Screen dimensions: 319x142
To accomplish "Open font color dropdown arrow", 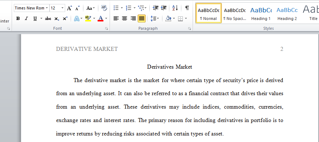I will [106, 19].
